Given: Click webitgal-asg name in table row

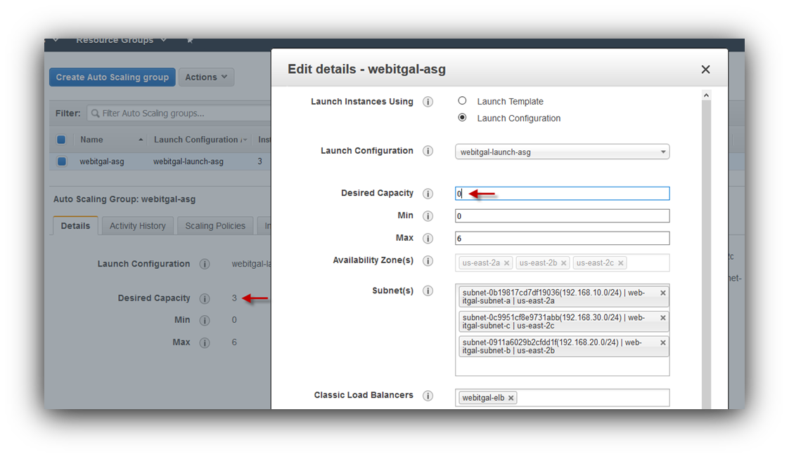Looking at the screenshot, I should pyautogui.click(x=102, y=161).
